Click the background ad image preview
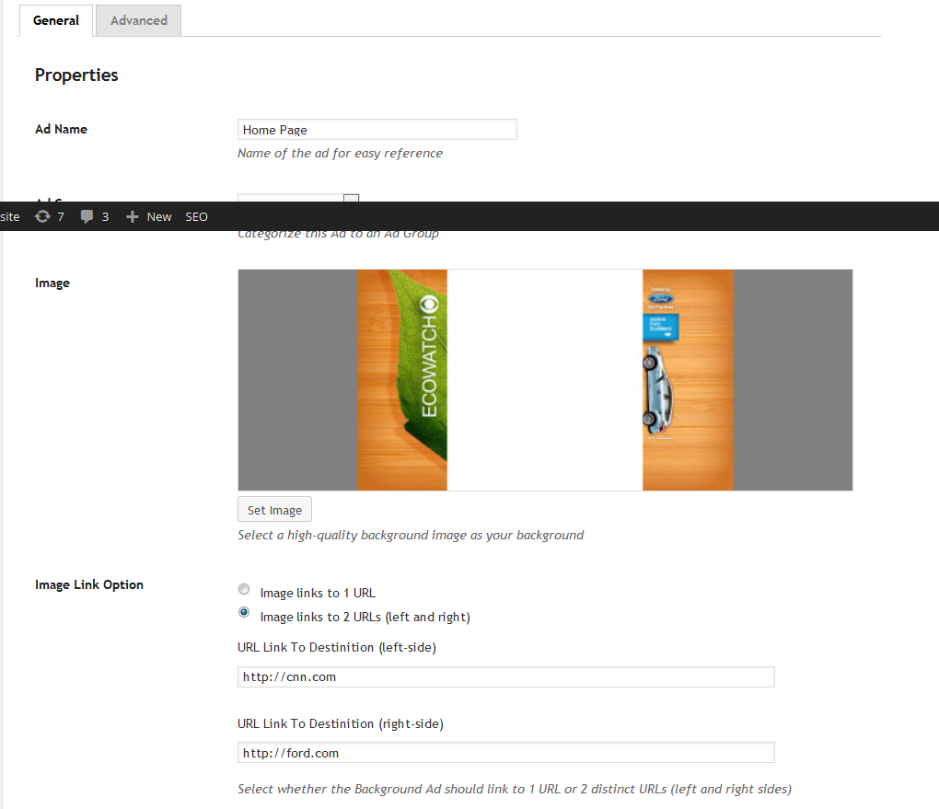The height and width of the screenshot is (809, 939). point(545,379)
